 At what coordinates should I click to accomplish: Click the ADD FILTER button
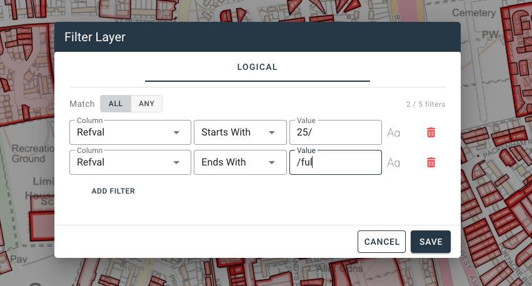coord(113,191)
